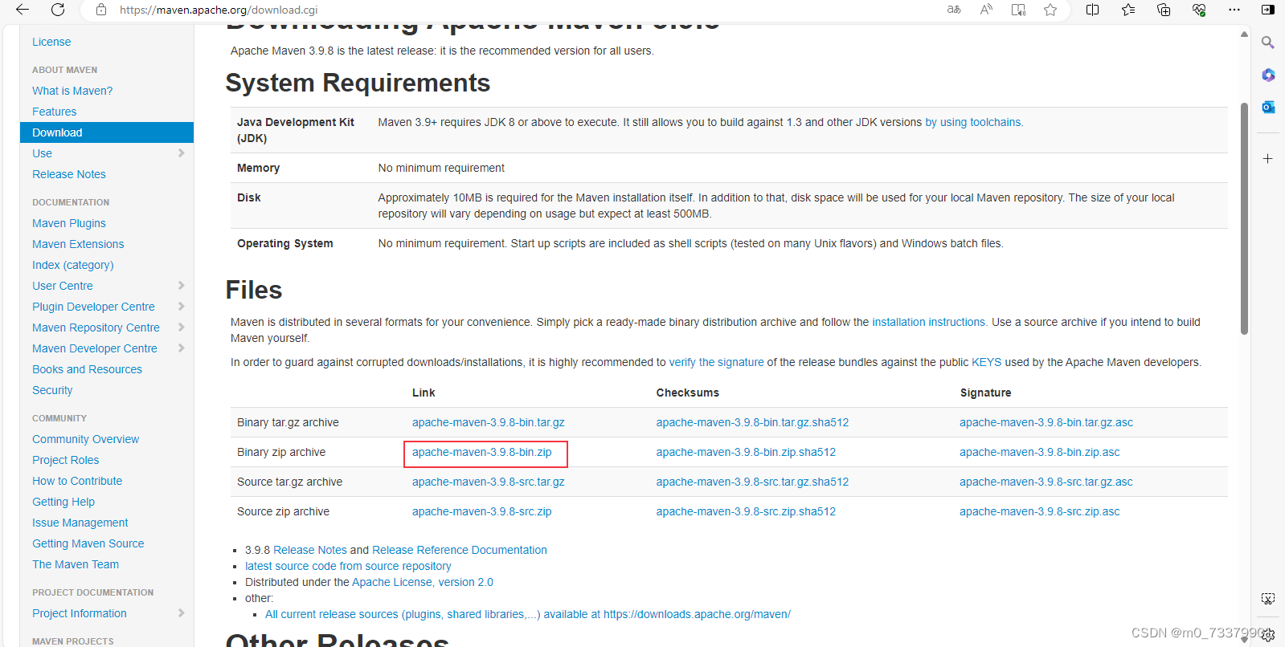Open Microsoft 365 sidebar icon

[1268, 75]
